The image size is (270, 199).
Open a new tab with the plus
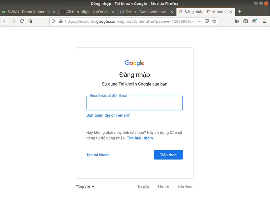(240, 12)
